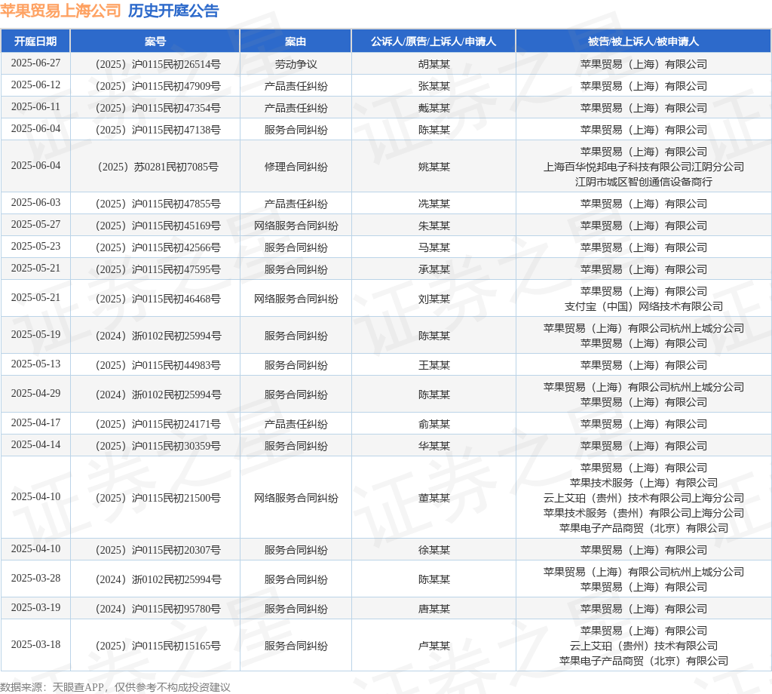This screenshot has width=772, height=694.
Task: Select case number （2025）沪0115民初20307号
Action: 158,550
